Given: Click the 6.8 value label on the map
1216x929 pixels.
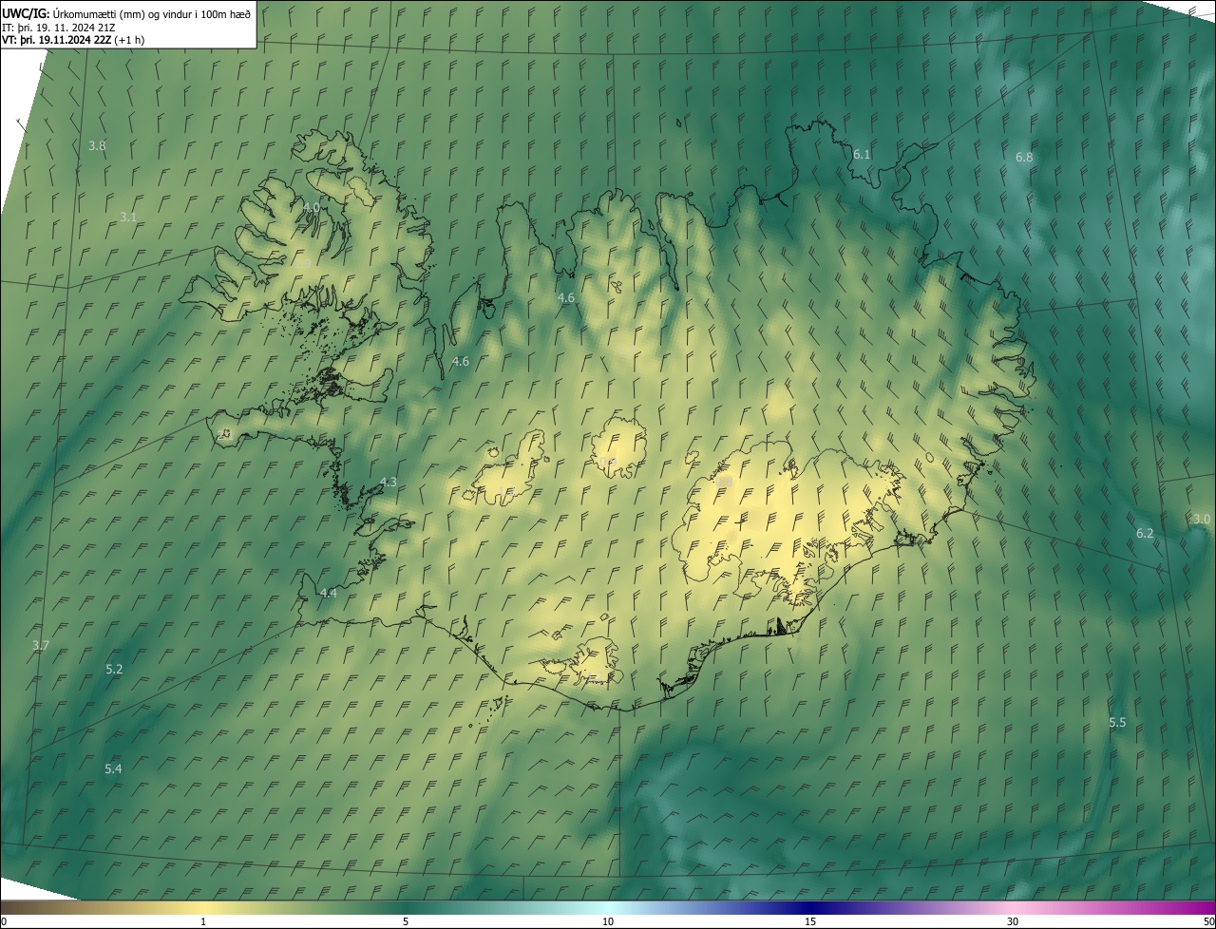Looking at the screenshot, I should pyautogui.click(x=1024, y=157).
